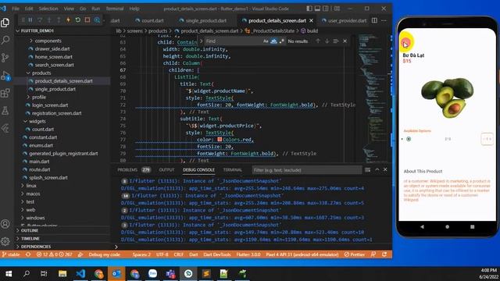Close the Find widget
Image resolution: width=500 pixels, height=281 pixels.
pyautogui.click(x=345, y=41)
